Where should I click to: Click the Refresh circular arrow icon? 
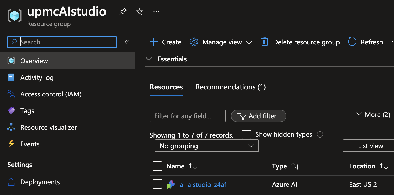(x=352, y=42)
